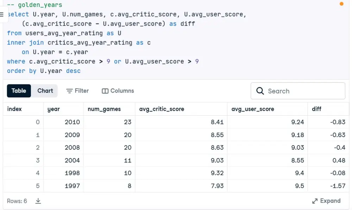Sort by the diff column header
Image resolution: width=352 pixels, height=210 pixels.
click(316, 109)
